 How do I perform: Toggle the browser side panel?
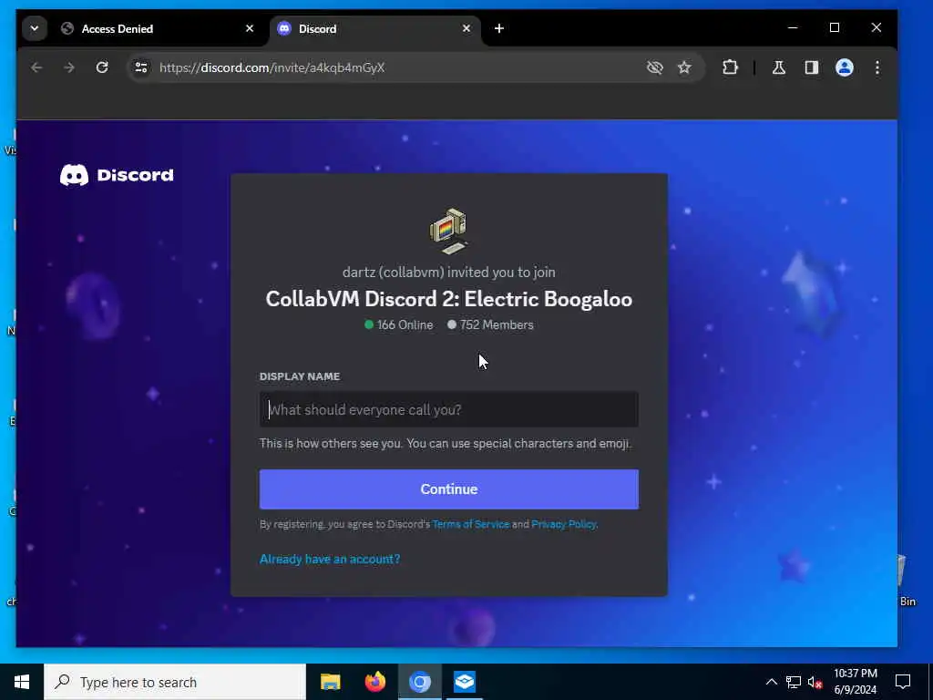click(x=812, y=67)
